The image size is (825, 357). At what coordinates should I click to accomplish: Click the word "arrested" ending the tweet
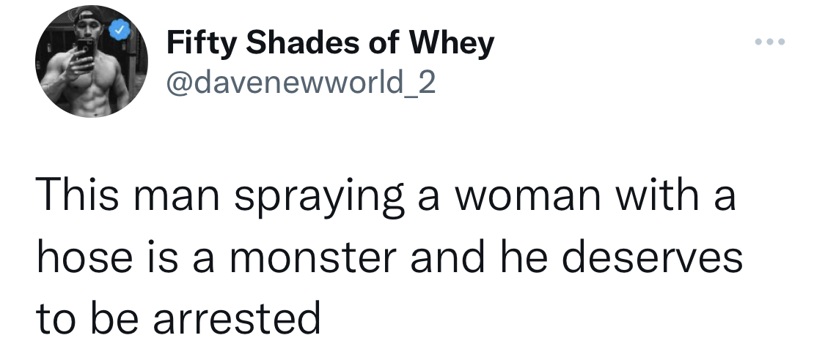pos(237,317)
